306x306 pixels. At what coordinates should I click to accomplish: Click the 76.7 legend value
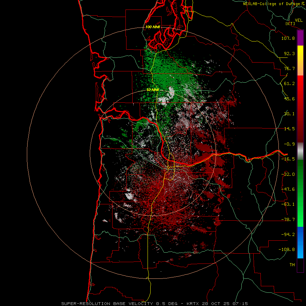[289, 68]
